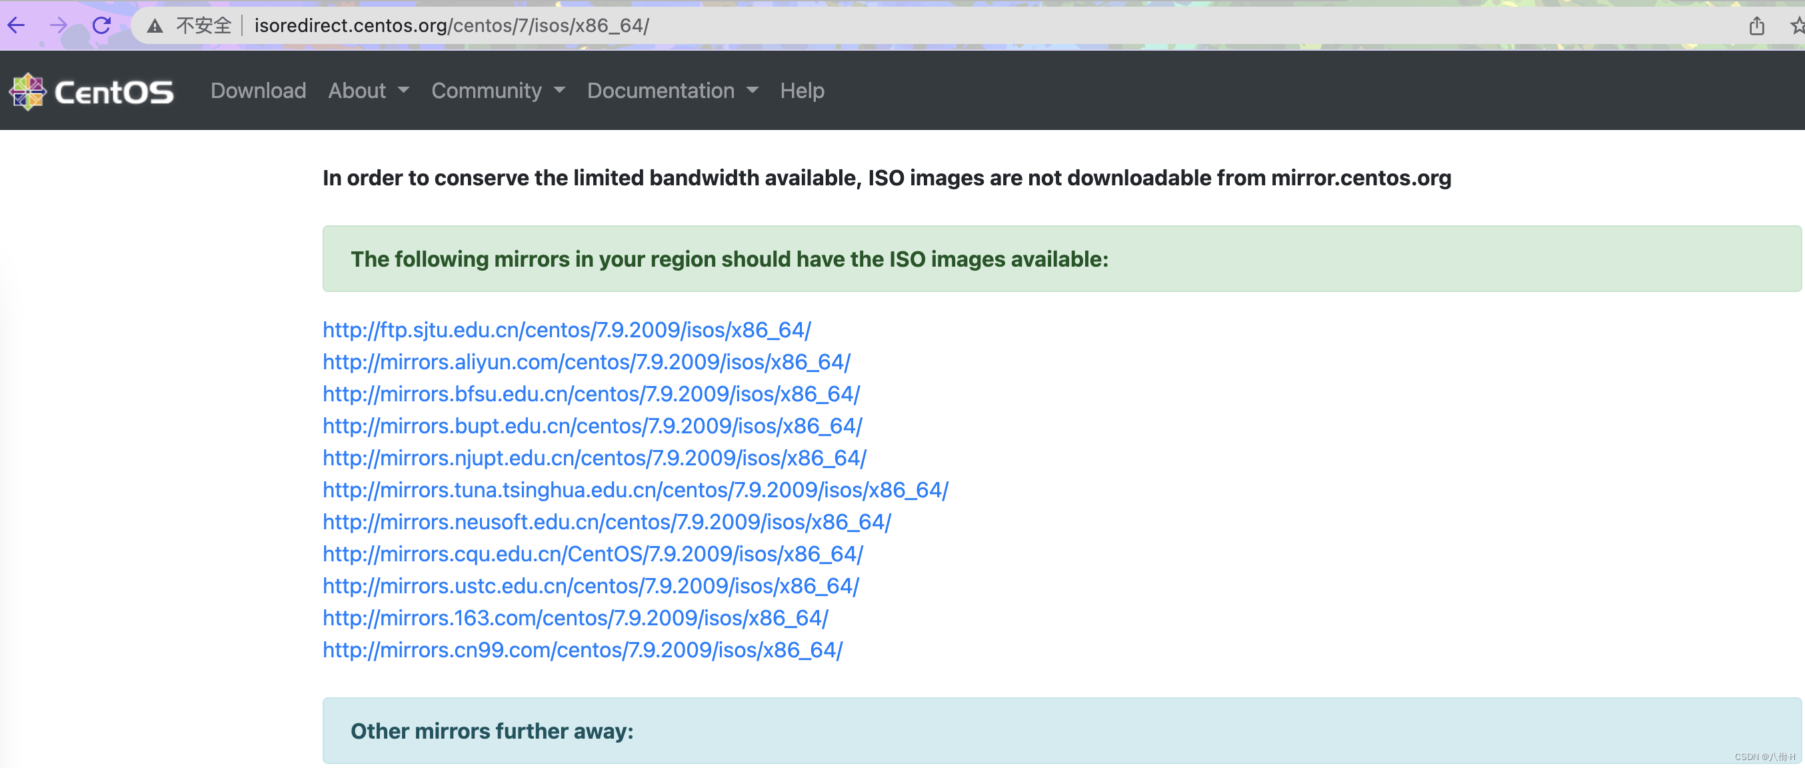The height and width of the screenshot is (768, 1805).
Task: Click the bookmark star icon
Action: click(1796, 25)
